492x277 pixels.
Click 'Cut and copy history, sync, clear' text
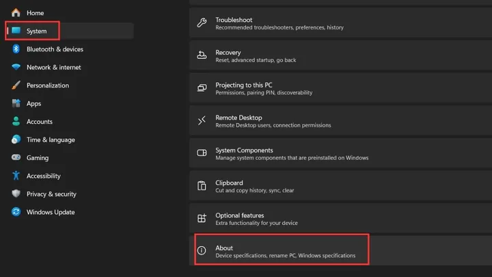click(x=254, y=190)
